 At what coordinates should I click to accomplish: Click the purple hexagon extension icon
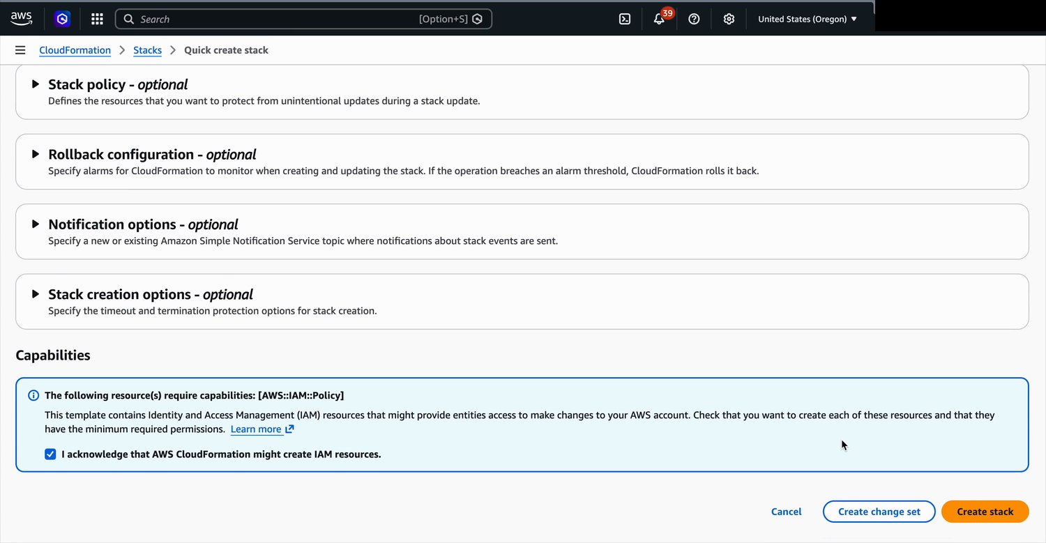click(x=63, y=19)
